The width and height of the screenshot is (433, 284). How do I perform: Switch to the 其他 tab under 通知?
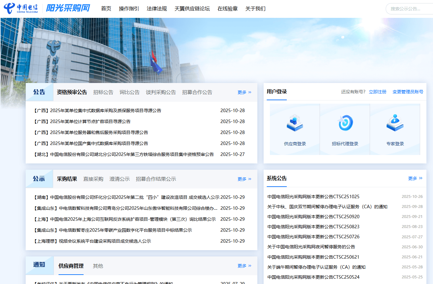[x=98, y=266]
